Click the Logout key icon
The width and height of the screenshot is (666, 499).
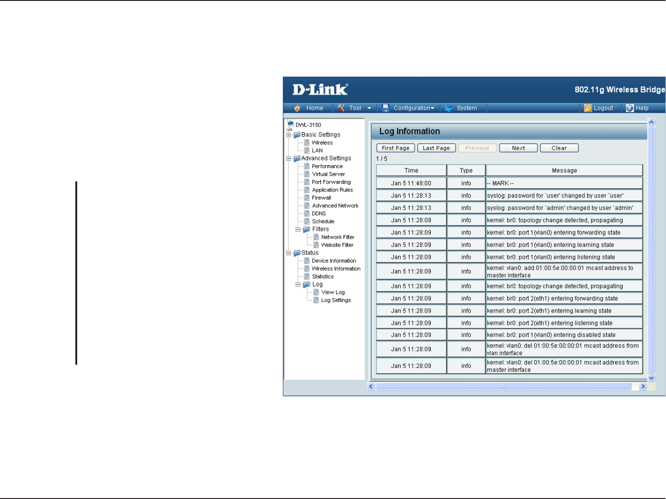click(x=588, y=108)
